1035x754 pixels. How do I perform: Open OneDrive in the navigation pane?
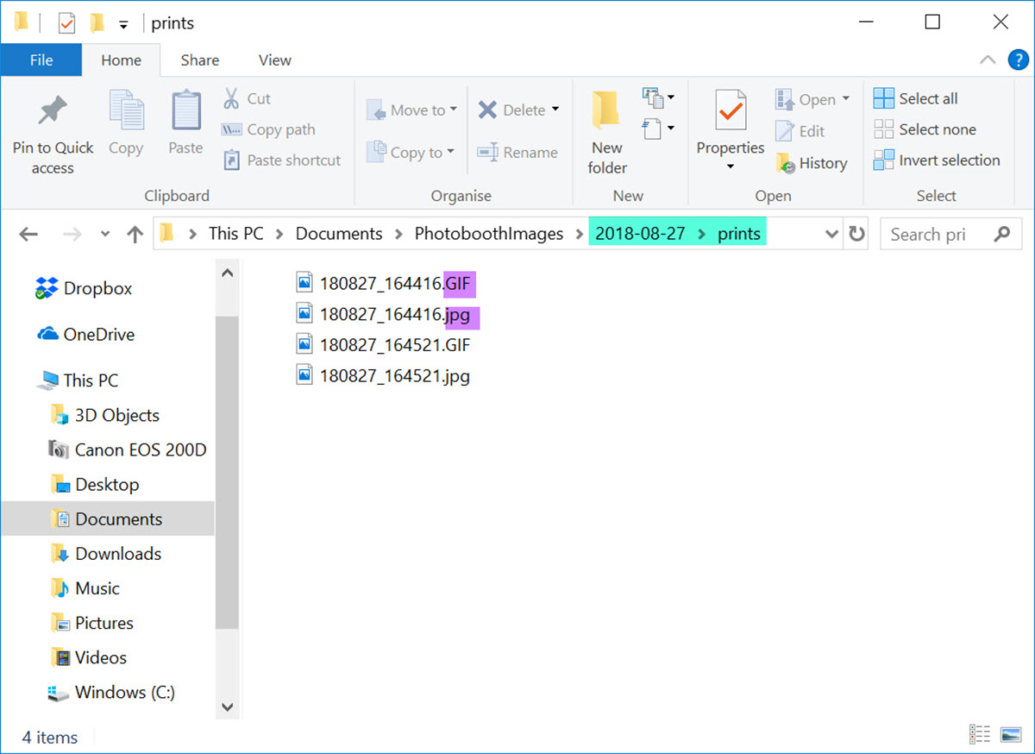[85, 335]
